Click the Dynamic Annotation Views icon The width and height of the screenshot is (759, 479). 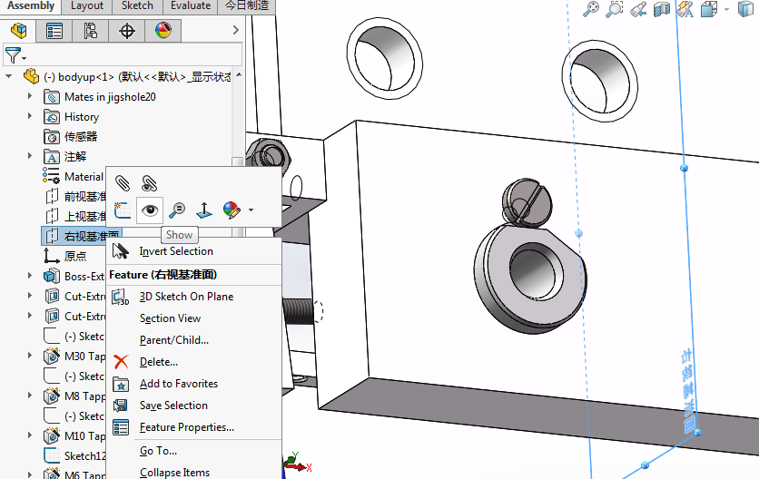pyautogui.click(x=685, y=9)
